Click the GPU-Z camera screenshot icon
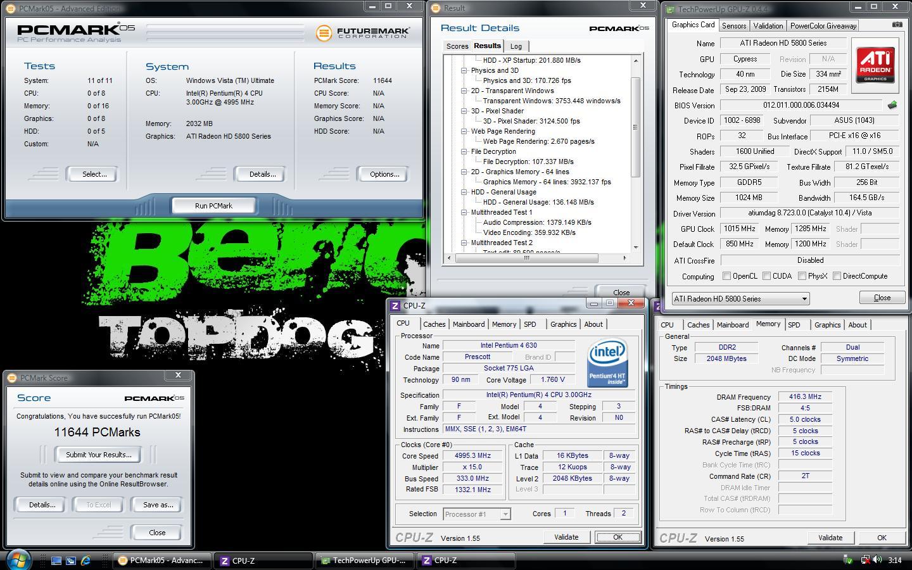Image resolution: width=912 pixels, height=570 pixels. coord(897,25)
